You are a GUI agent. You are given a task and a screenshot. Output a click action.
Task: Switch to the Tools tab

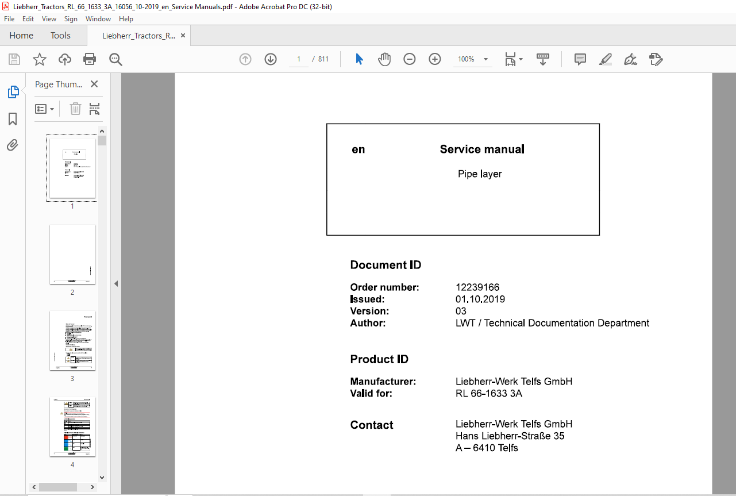[60, 35]
